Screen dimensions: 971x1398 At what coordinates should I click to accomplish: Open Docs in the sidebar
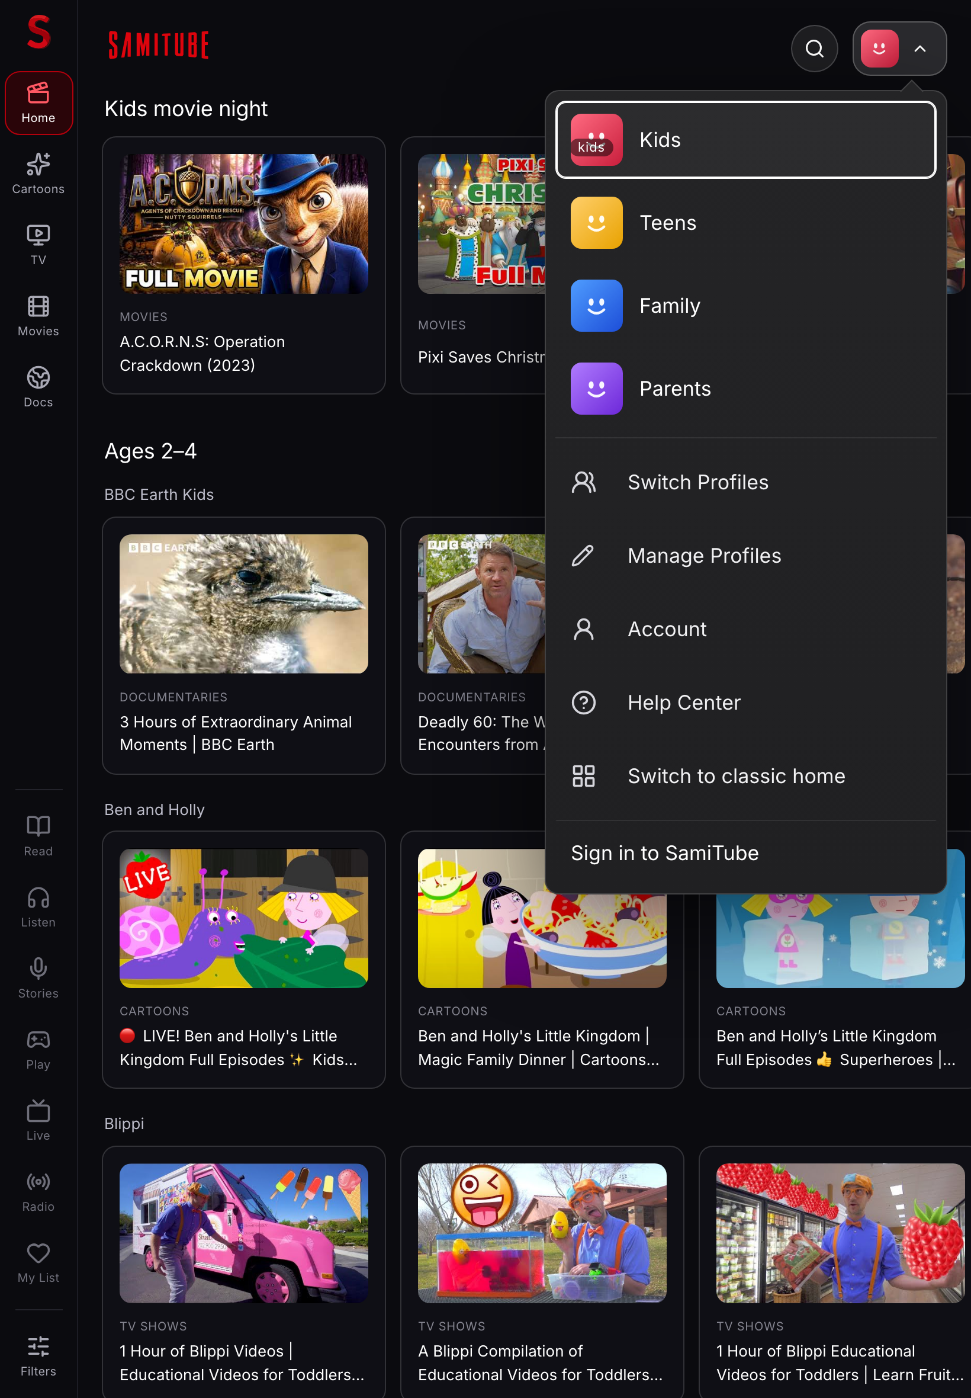click(38, 387)
